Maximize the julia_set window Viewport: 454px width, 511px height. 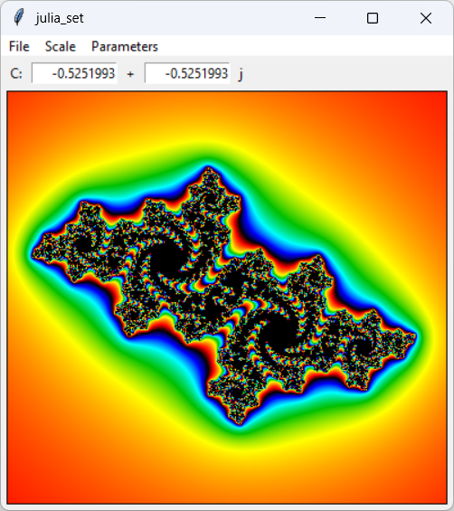[x=373, y=18]
